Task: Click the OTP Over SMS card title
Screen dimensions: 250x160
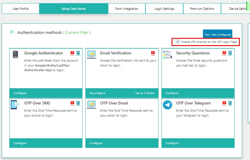Action: (x=37, y=103)
